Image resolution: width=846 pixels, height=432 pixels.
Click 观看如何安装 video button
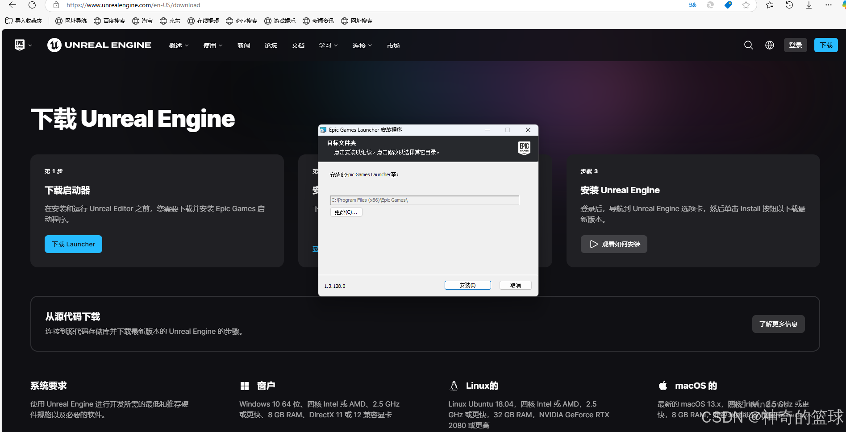pyautogui.click(x=614, y=244)
